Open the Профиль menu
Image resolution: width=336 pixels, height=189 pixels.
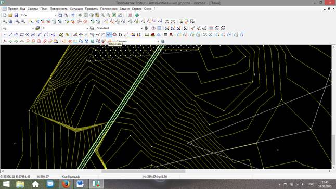92,9
